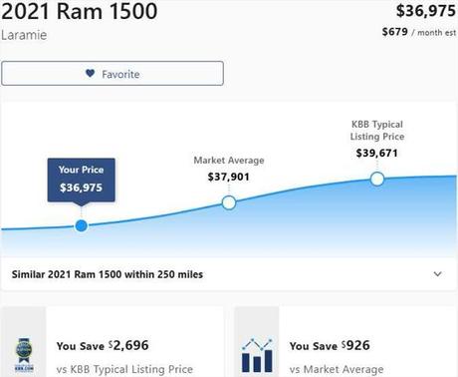Viewport: 458px width, 377px height.
Task: Click You Save $2,696 savings text
Action: [x=103, y=346]
